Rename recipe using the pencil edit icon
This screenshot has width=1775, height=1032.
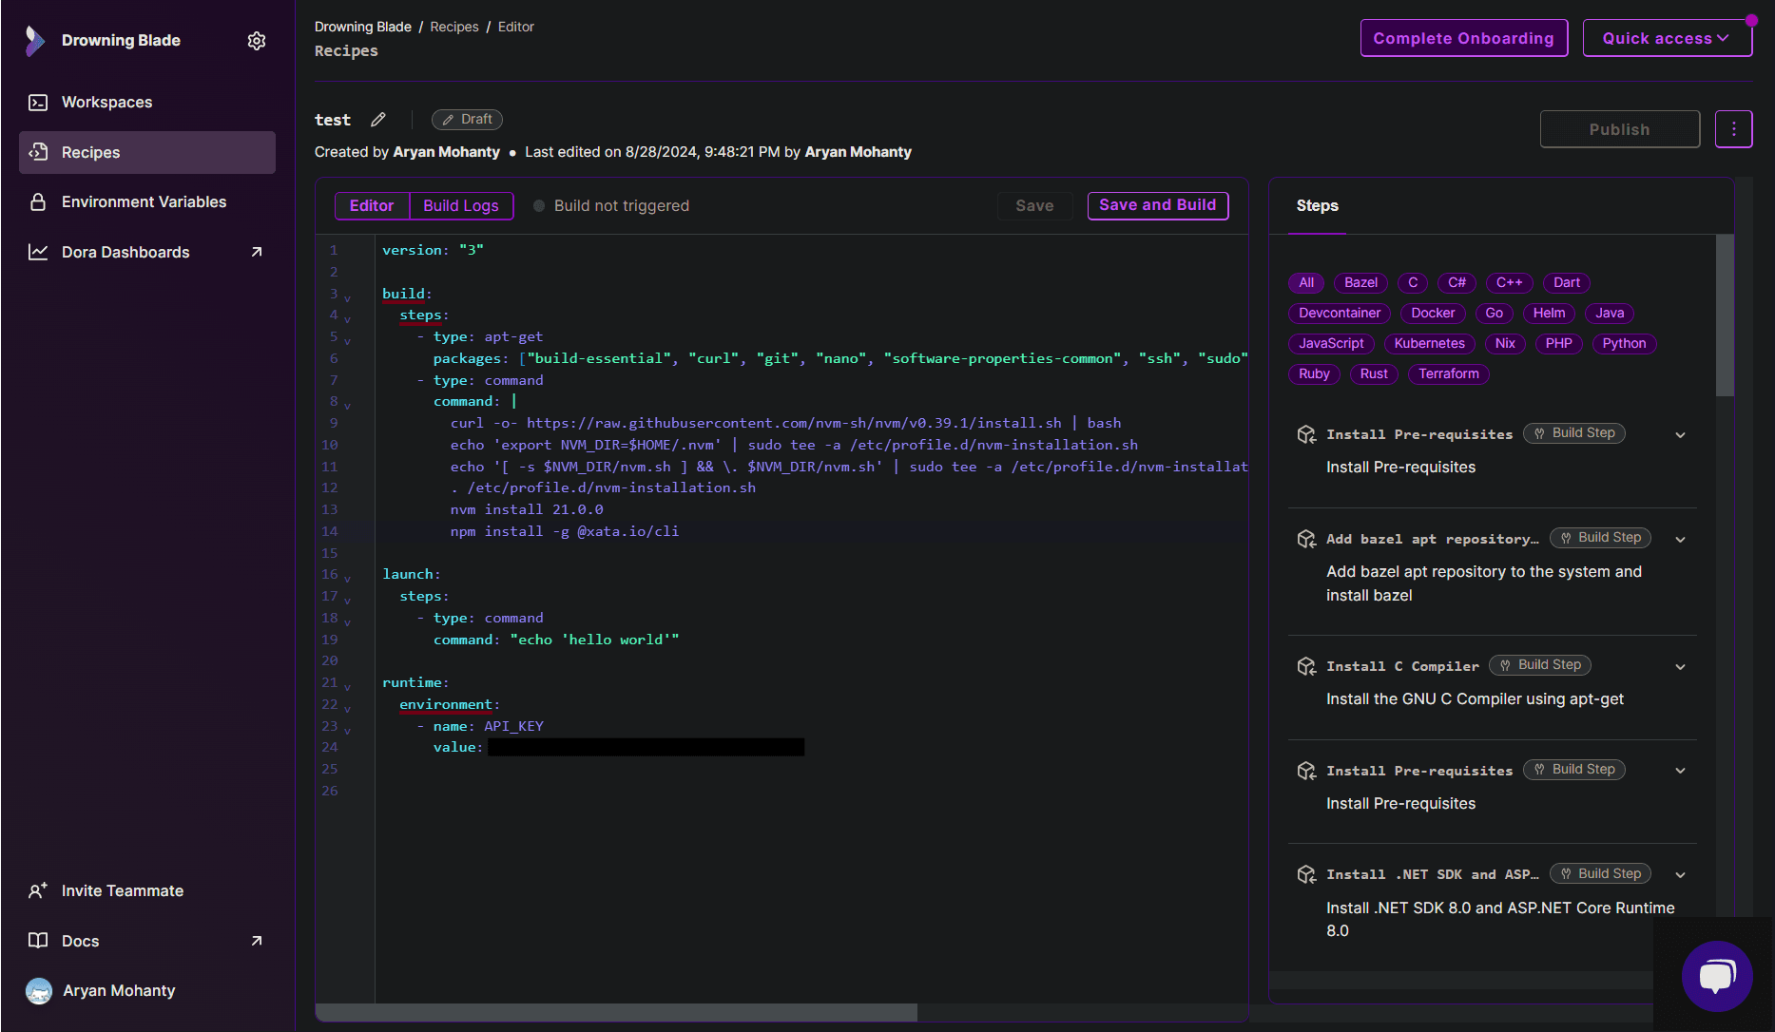[377, 119]
